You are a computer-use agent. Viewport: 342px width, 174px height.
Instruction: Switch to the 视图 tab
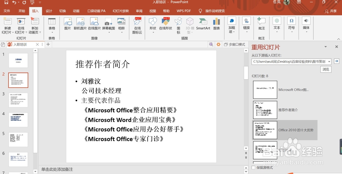(x=153, y=11)
